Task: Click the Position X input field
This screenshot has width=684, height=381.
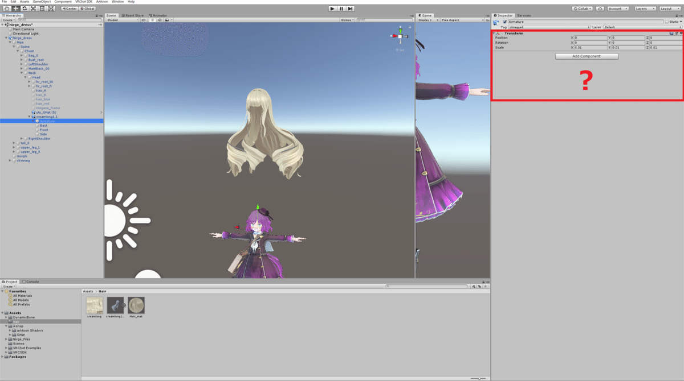Action: click(591, 38)
